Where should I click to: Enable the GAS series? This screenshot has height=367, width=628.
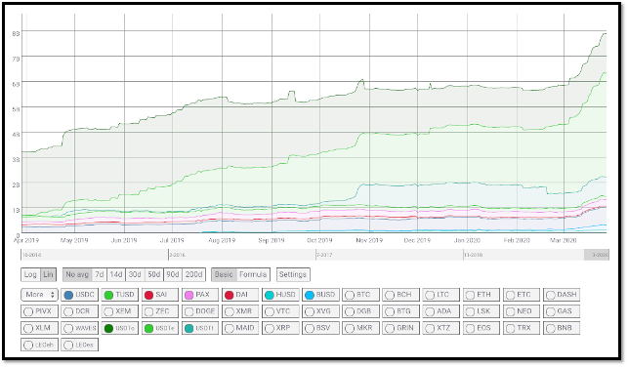click(x=562, y=311)
